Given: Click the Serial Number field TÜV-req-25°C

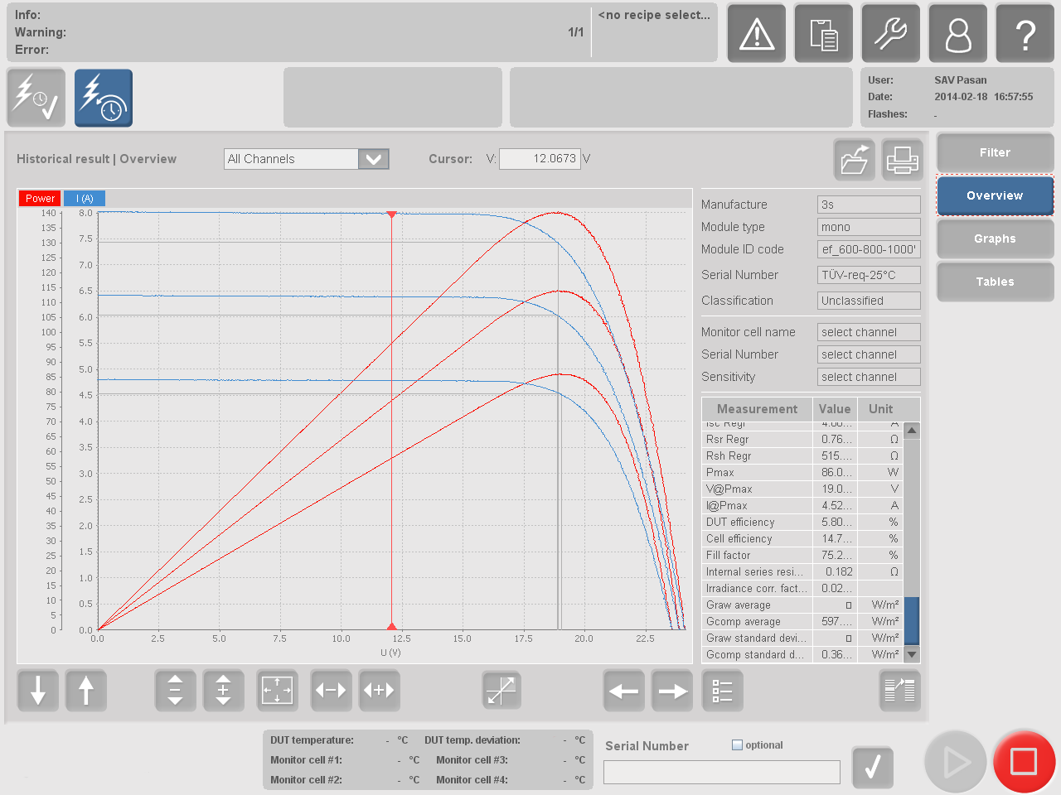Looking at the screenshot, I should coord(869,275).
